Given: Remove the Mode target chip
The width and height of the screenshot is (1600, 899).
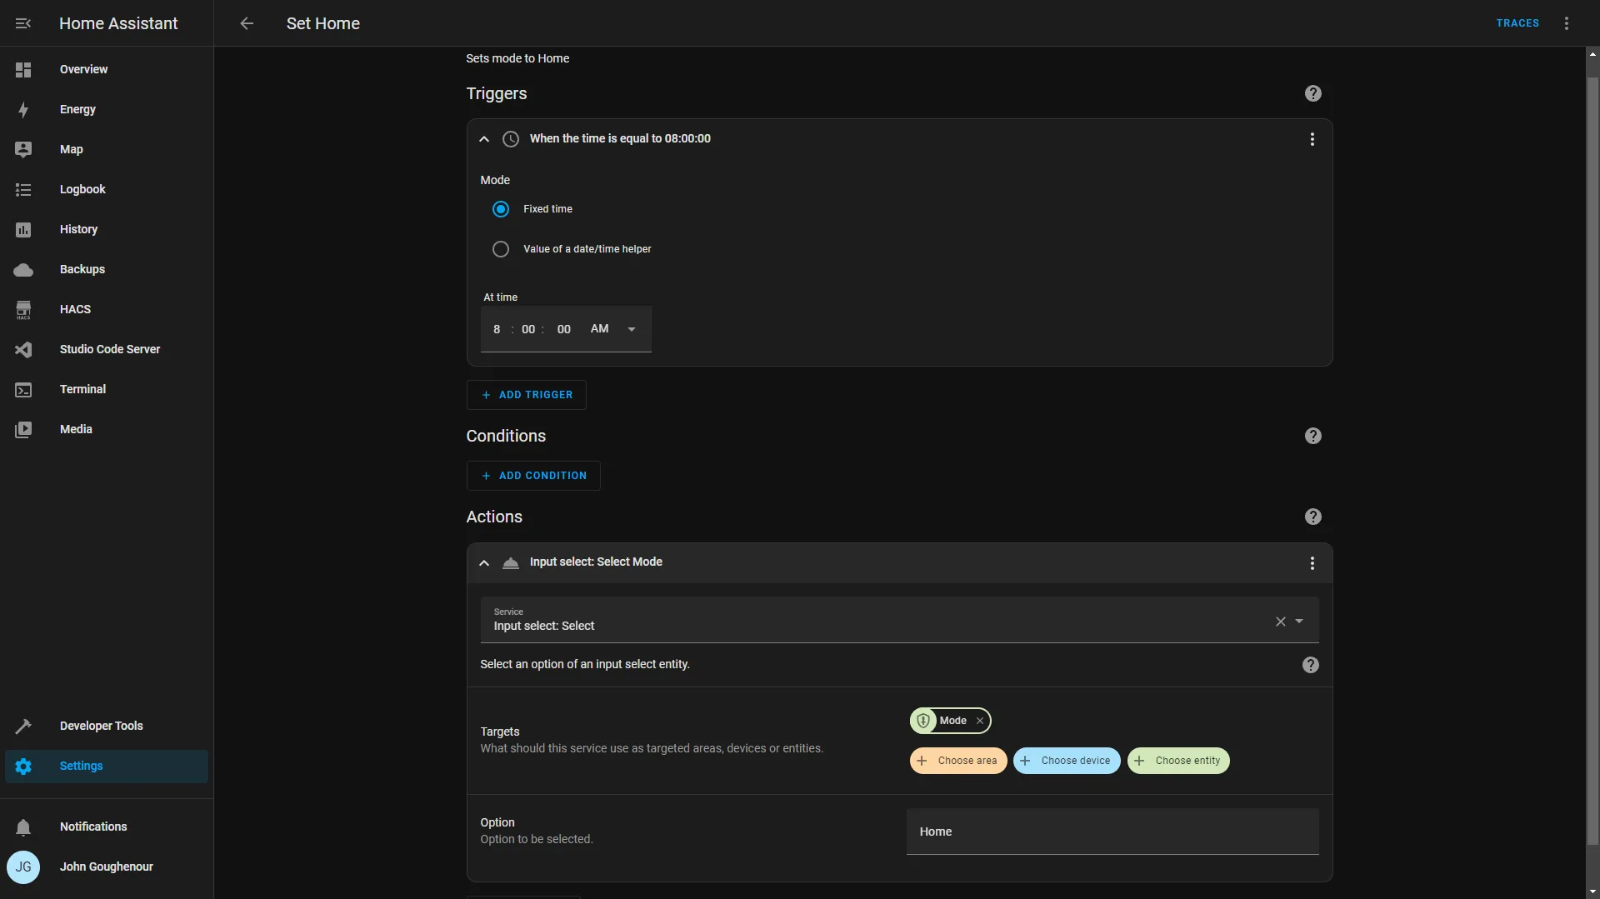Looking at the screenshot, I should [x=980, y=721].
